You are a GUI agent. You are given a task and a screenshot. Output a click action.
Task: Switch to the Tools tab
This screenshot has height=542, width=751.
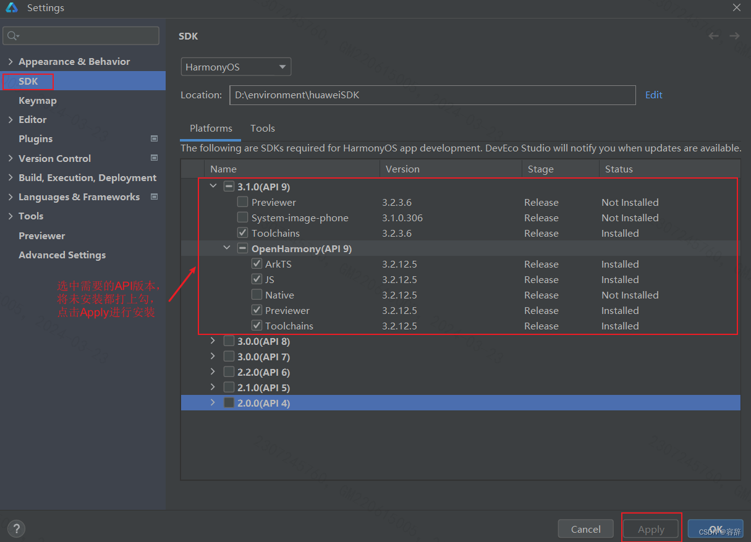pos(263,129)
